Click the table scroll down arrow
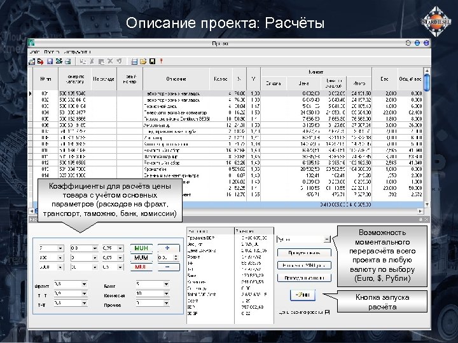 (426, 205)
